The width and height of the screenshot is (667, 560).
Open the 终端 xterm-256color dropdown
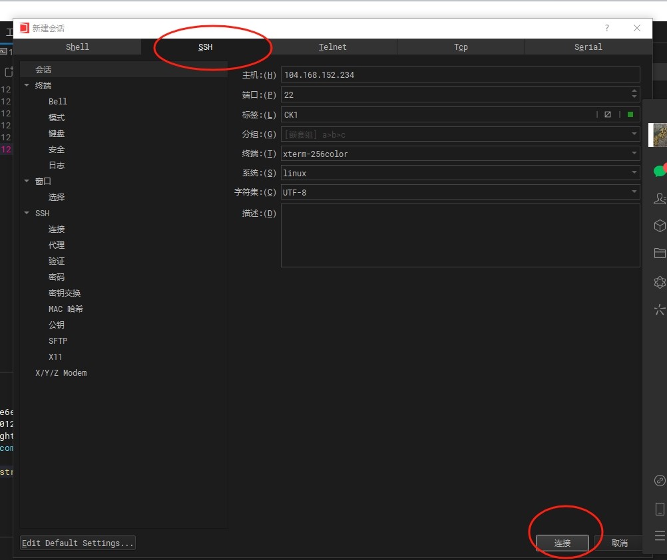[634, 154]
